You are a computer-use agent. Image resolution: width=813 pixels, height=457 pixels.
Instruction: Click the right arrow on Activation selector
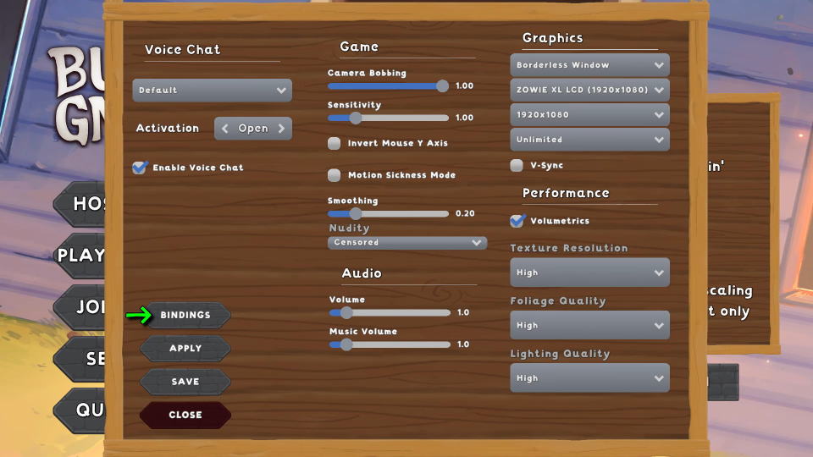(x=281, y=129)
